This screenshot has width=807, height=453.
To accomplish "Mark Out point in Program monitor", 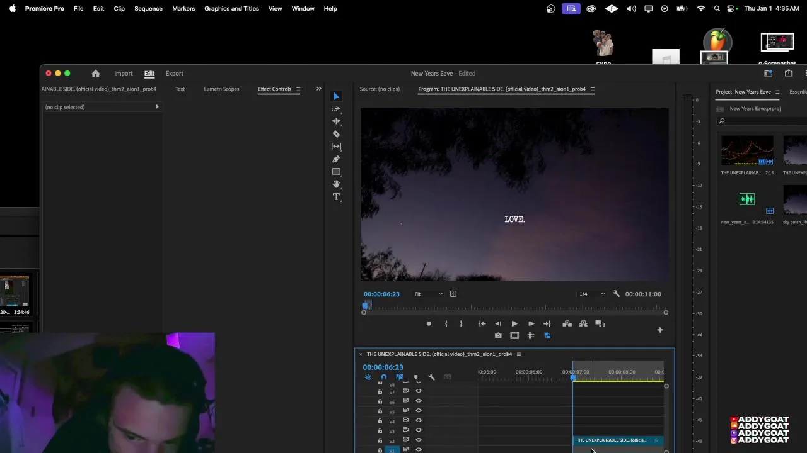I will (461, 324).
